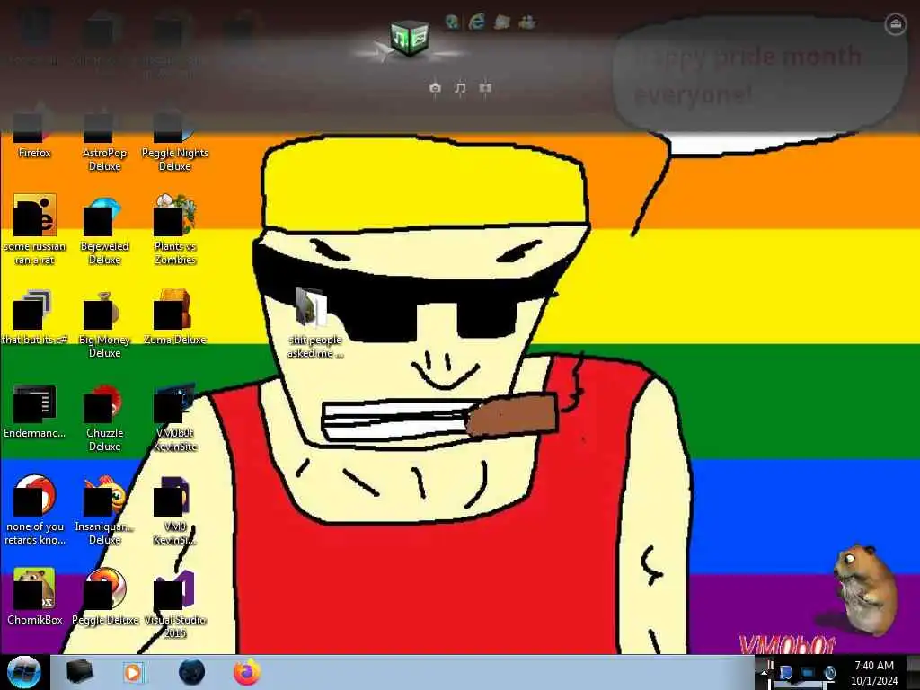Open Insaniquar... Deluxe desktop icon

[x=104, y=510]
